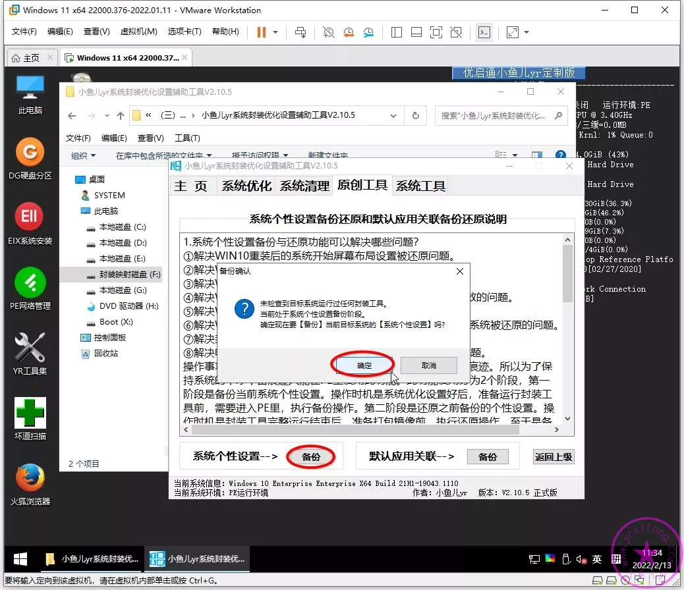Launch 火狐浏览器 from the desktop

[30, 483]
